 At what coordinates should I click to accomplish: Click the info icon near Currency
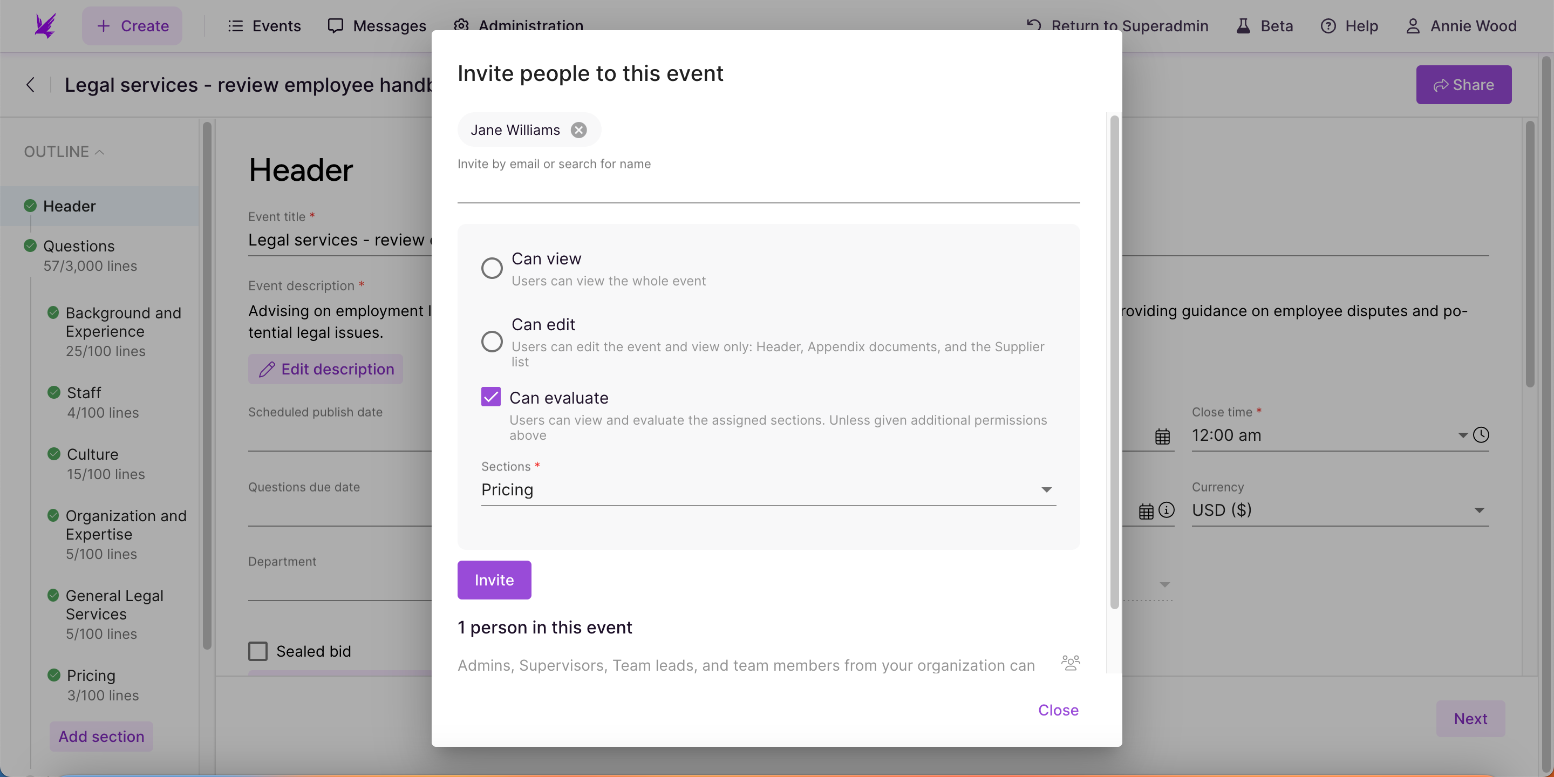point(1167,510)
